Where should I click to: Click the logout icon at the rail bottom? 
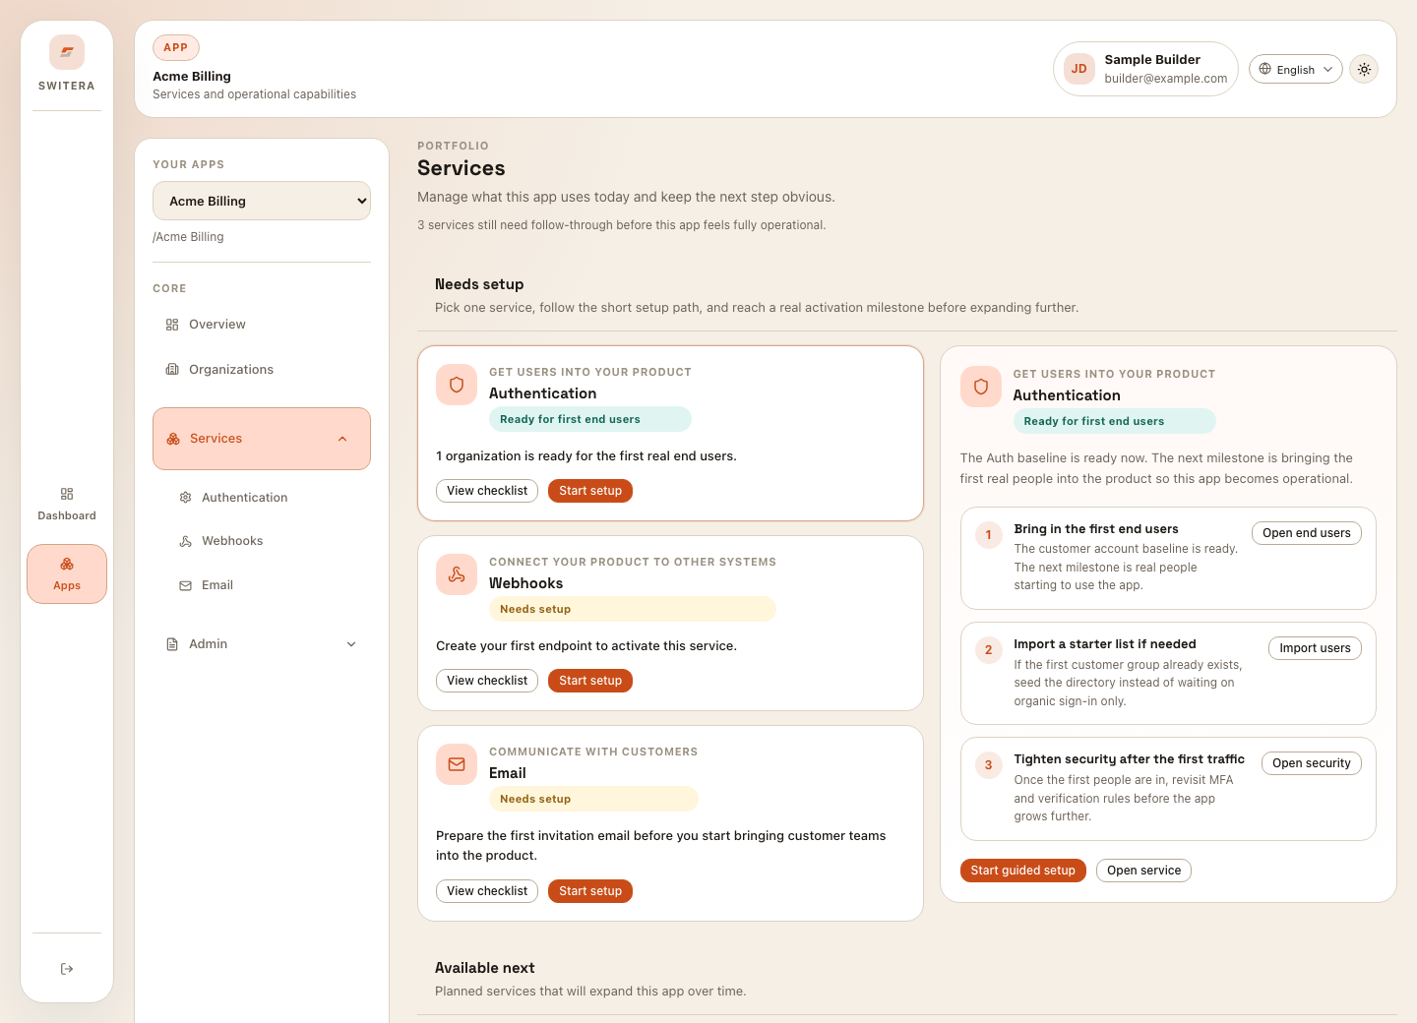(67, 969)
